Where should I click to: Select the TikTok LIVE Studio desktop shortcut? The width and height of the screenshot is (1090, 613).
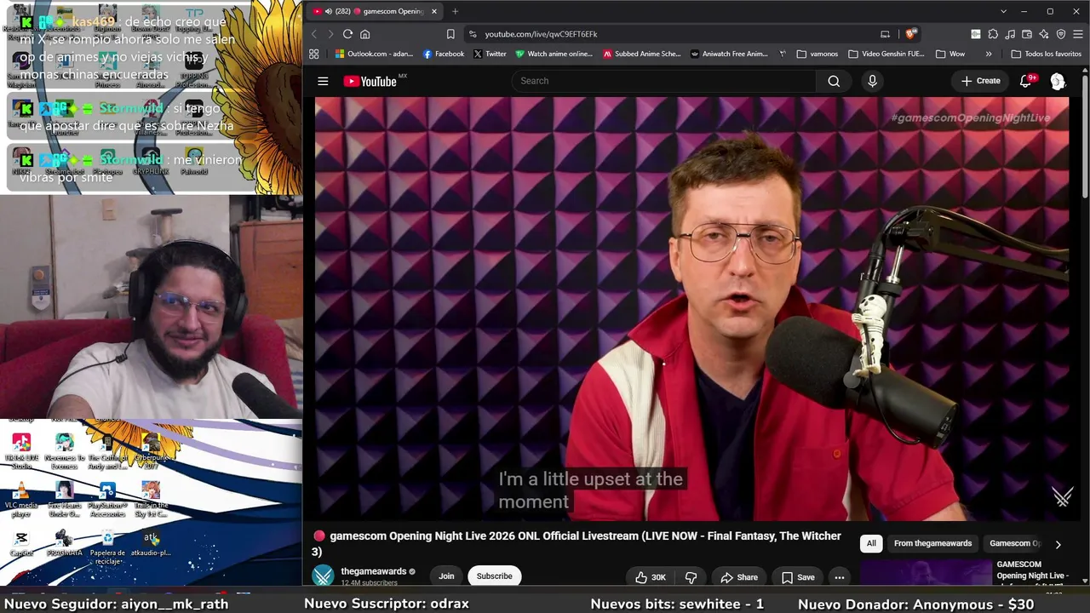(x=21, y=451)
